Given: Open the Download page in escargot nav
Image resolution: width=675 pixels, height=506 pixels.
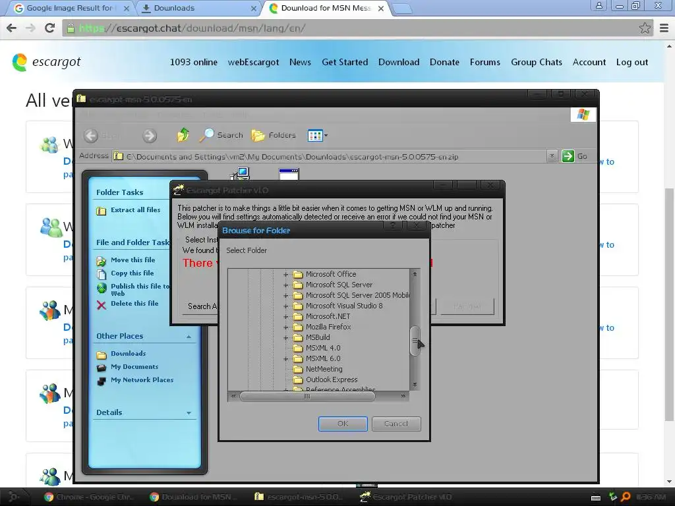Looking at the screenshot, I should [x=399, y=62].
